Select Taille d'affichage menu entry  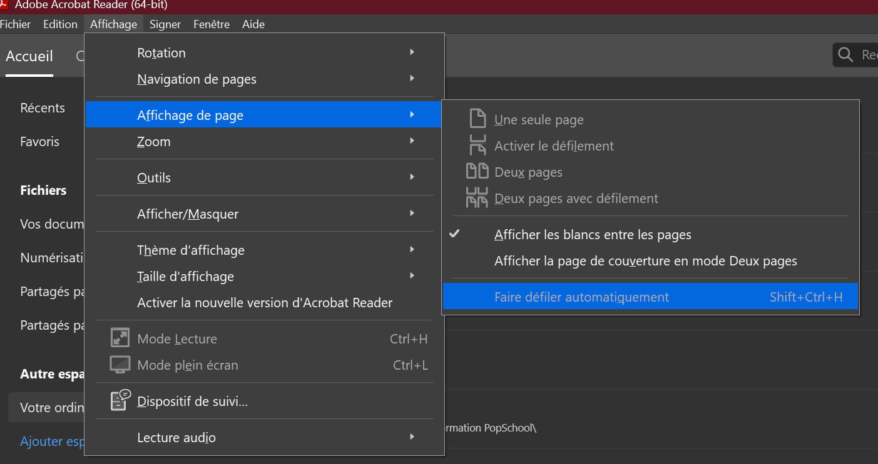265,277
